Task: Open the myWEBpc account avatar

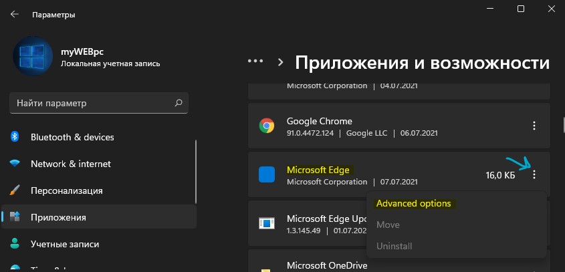Action: 33,56
